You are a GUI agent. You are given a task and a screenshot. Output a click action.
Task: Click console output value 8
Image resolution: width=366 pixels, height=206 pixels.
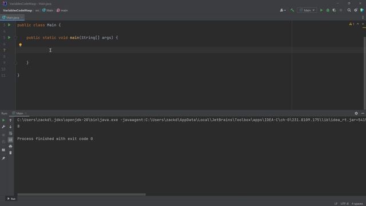tap(18, 126)
